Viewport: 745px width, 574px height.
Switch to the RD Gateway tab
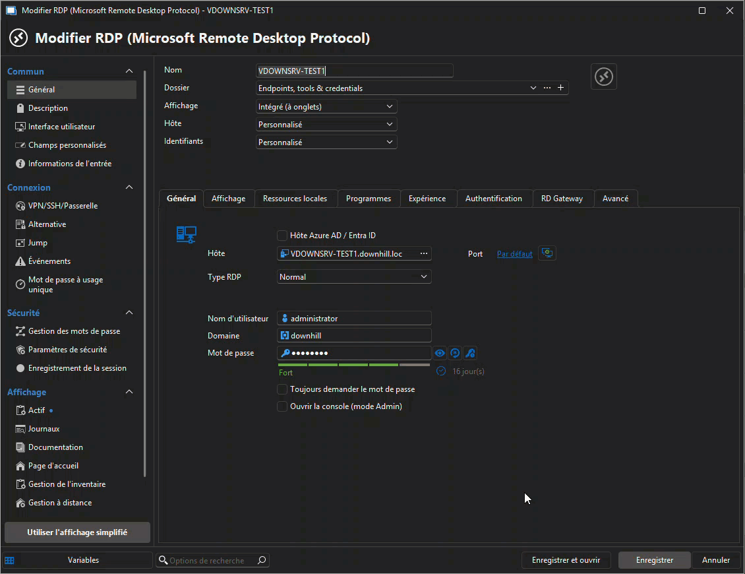point(563,198)
